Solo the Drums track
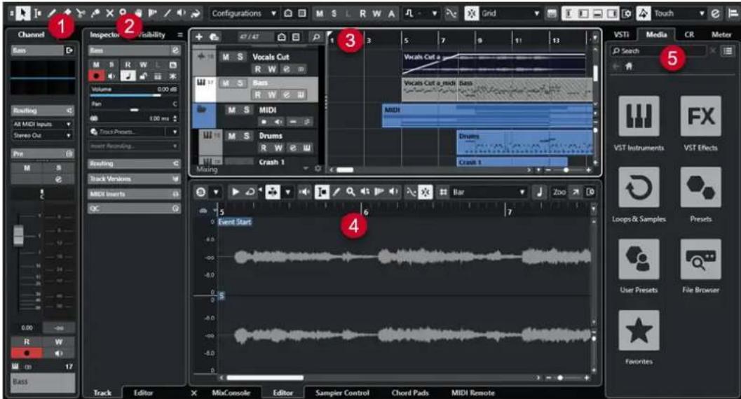Viewport: 741px width, 399px height. [246, 136]
